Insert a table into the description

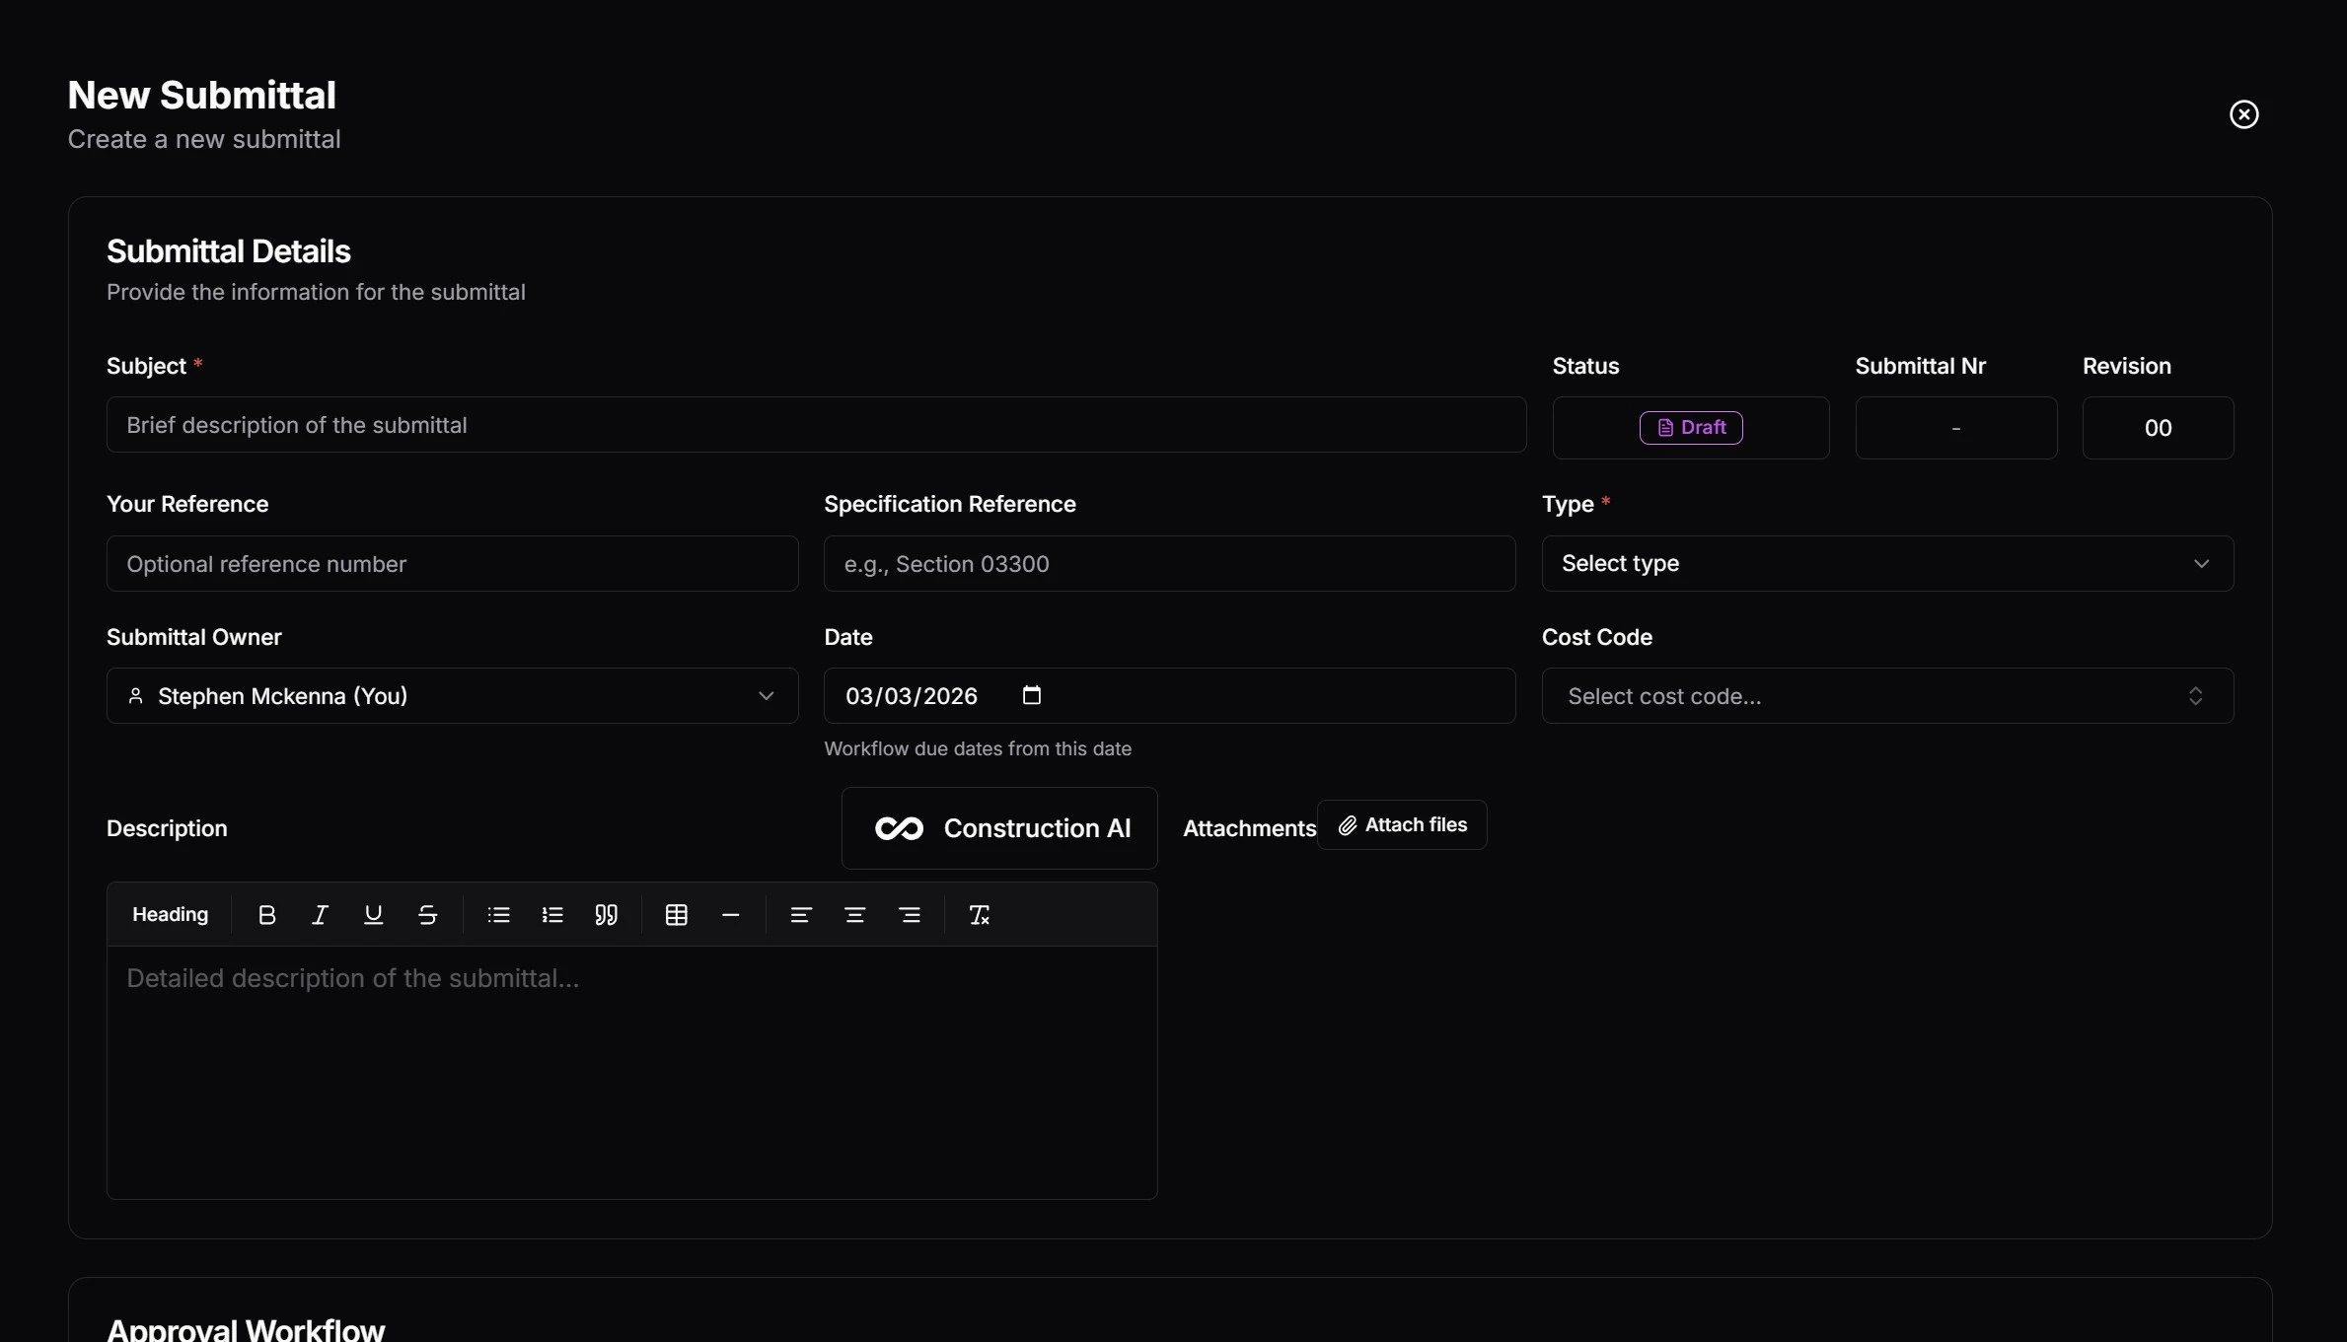(x=677, y=915)
